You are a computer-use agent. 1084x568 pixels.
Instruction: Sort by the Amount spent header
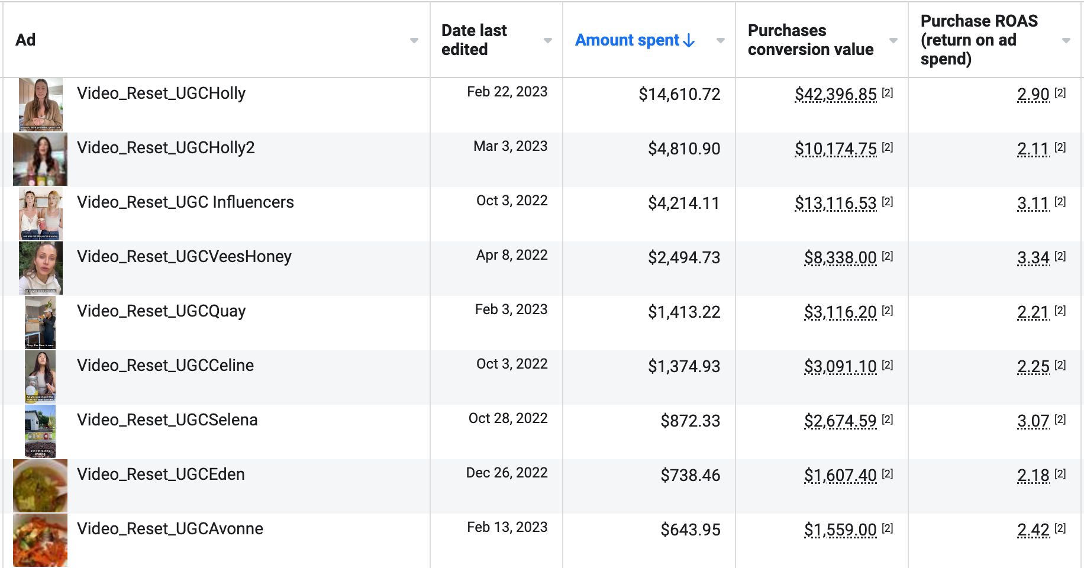tap(627, 40)
